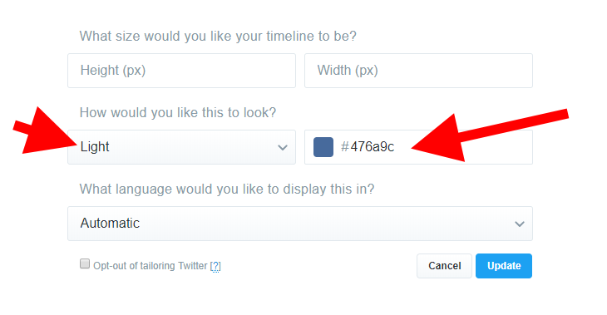Viewport: 607px width, 315px height.
Task: Click the chevron arrow beside Automatic
Action: (x=520, y=224)
